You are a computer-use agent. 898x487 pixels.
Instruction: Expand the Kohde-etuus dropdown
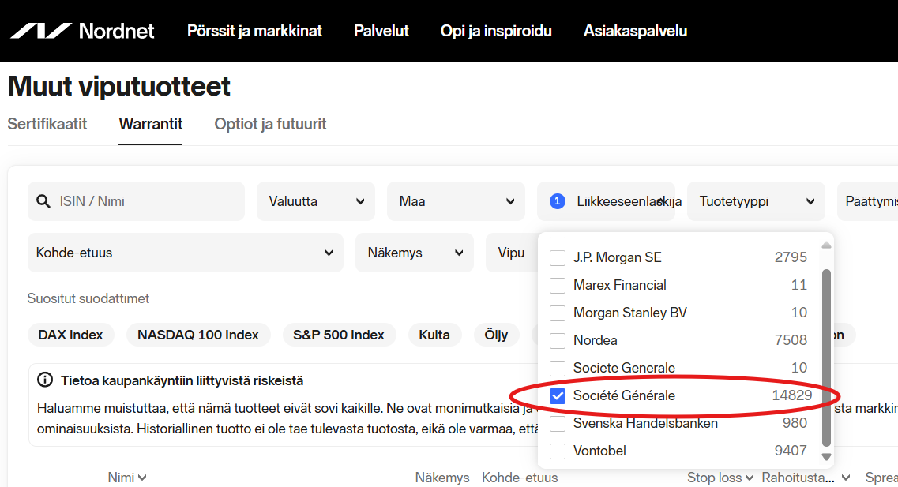click(186, 253)
